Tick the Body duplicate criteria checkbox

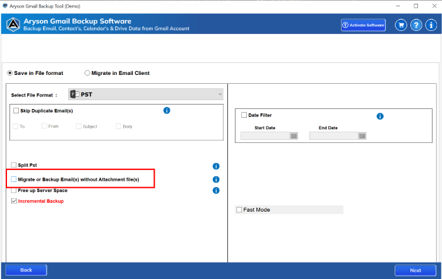click(119, 127)
